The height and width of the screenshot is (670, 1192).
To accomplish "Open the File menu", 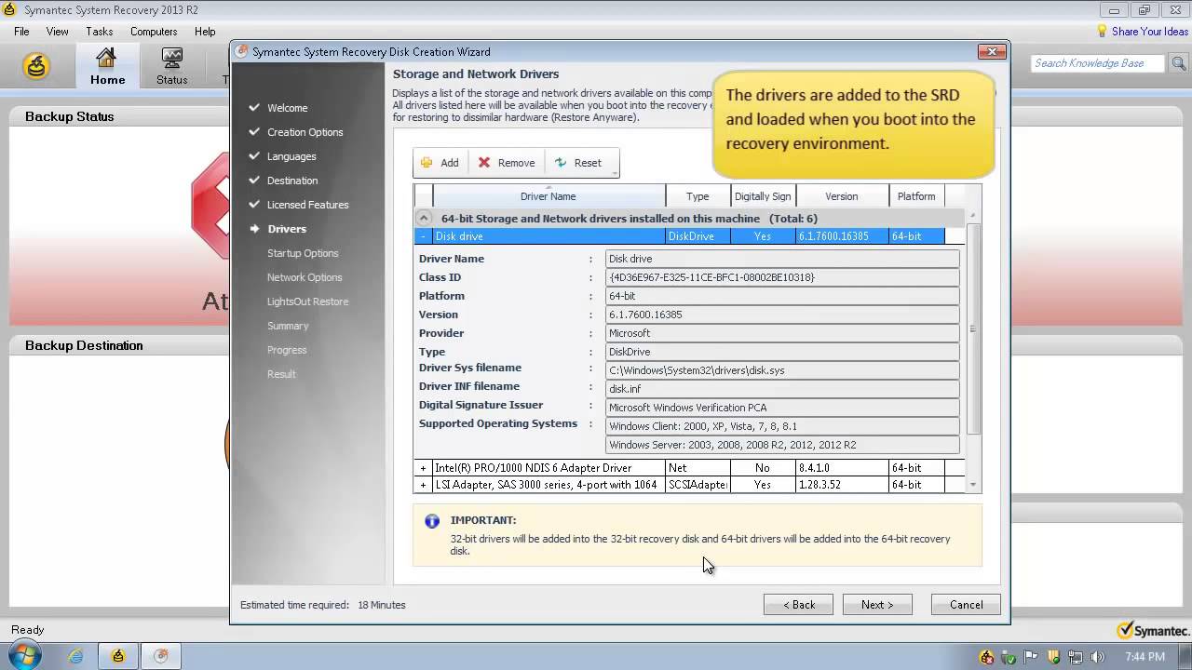I will (x=21, y=31).
